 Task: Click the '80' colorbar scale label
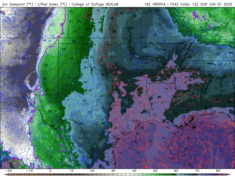[x=218, y=171]
